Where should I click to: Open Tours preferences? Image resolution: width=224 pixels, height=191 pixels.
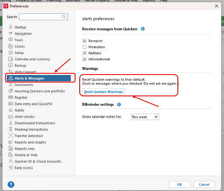pyautogui.click(x=19, y=40)
